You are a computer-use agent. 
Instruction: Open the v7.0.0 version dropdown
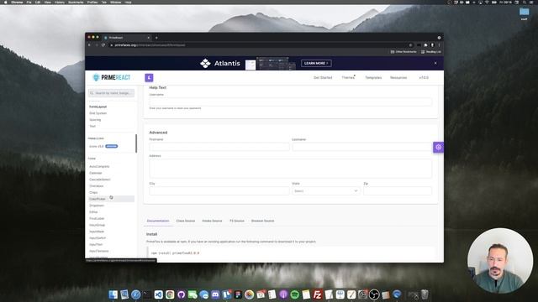424,78
